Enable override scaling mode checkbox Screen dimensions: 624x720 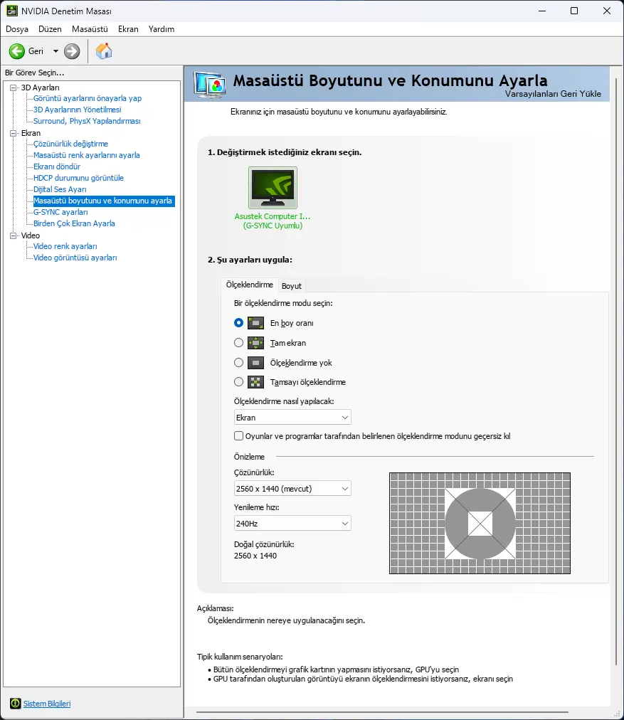238,435
